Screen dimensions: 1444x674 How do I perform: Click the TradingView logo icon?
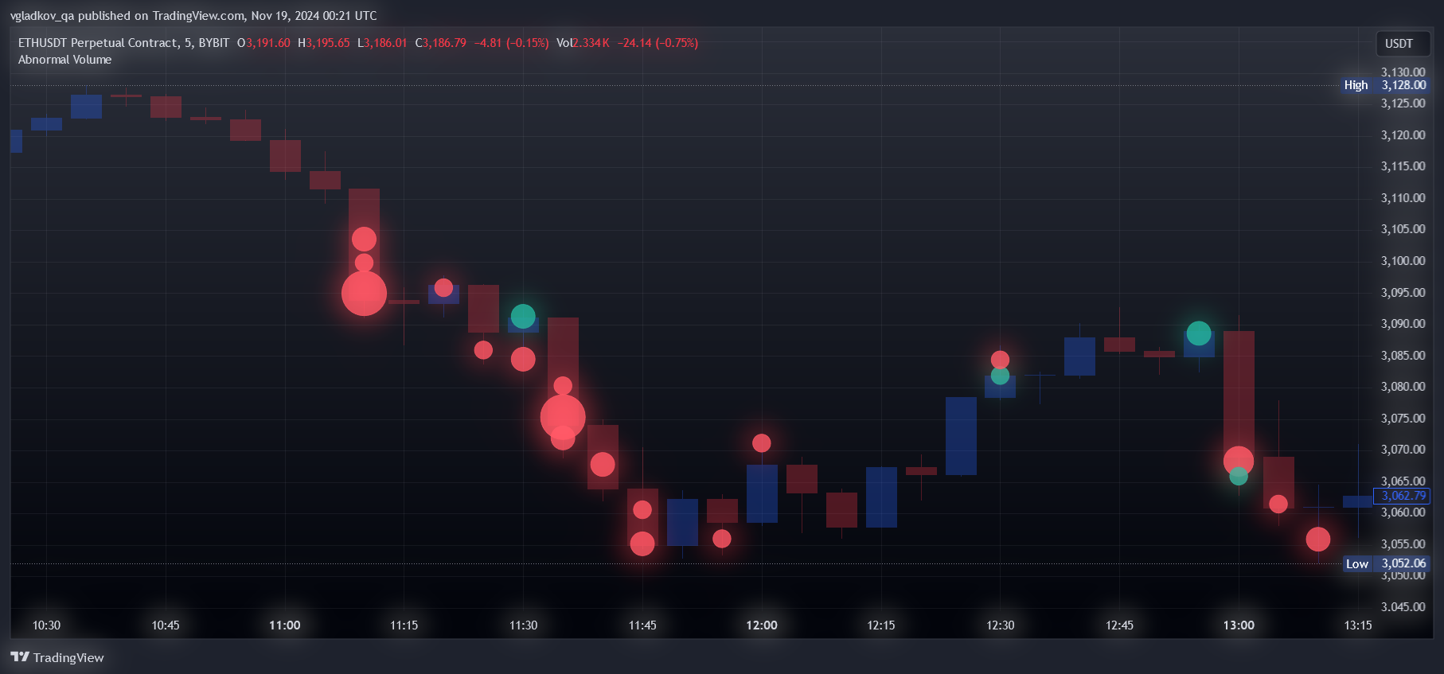point(20,656)
